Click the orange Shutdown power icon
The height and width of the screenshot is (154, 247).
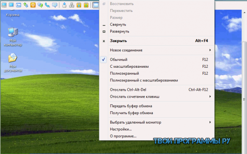point(33,5)
